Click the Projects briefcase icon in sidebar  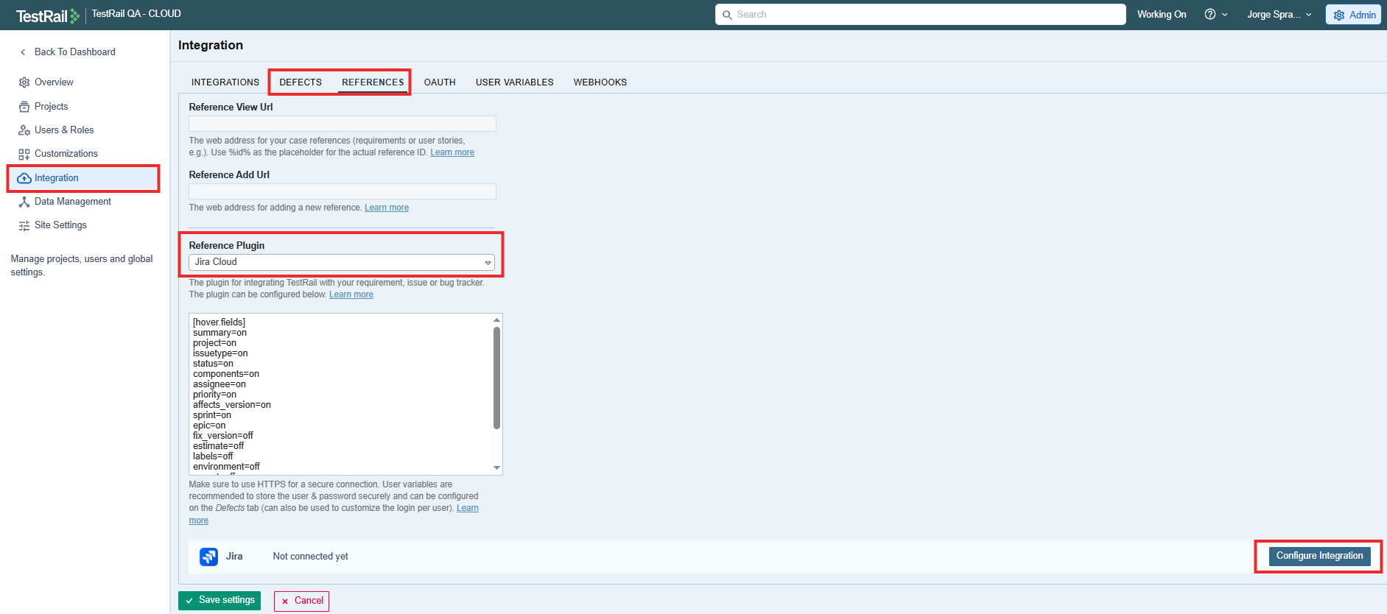click(24, 107)
